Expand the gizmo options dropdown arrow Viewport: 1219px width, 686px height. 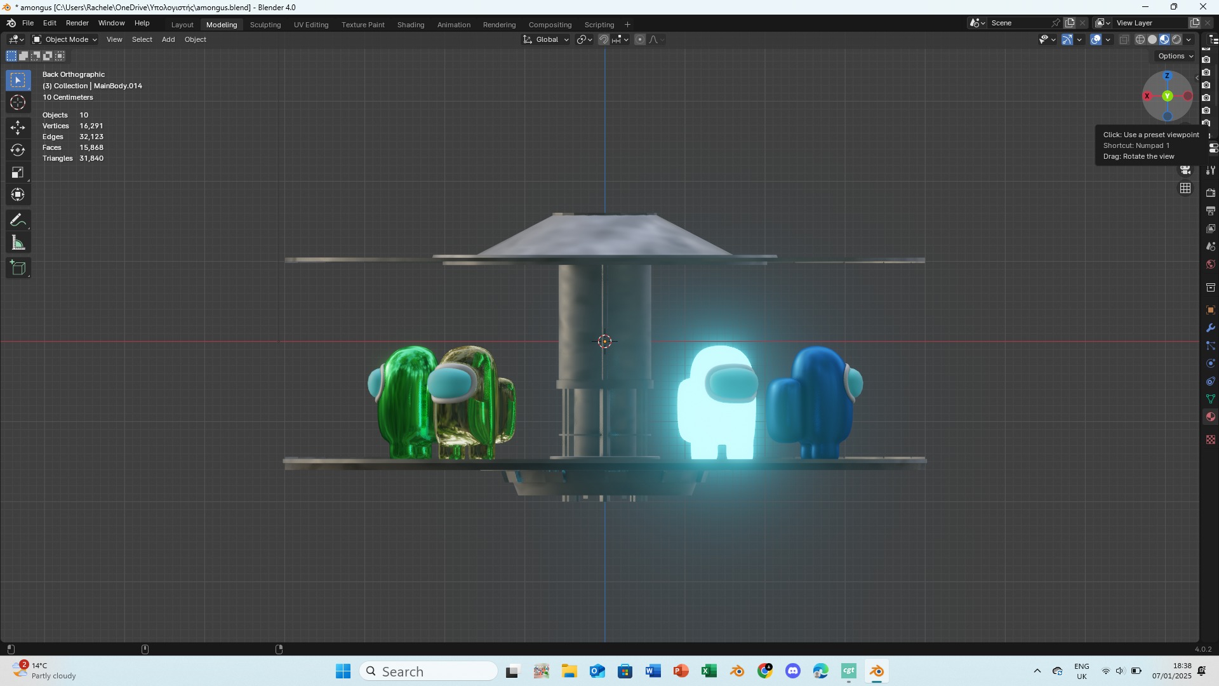tap(1079, 39)
